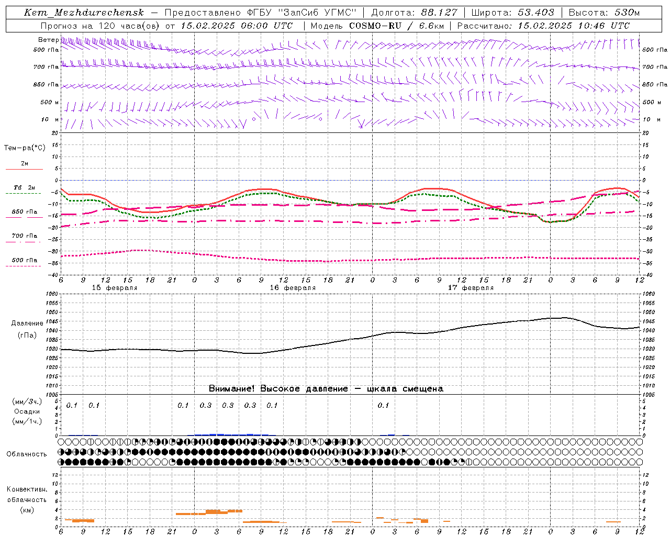Viewport: 670px width, 536px height.
Task: Click 1045 on the left pressure axis
Action: click(53, 321)
